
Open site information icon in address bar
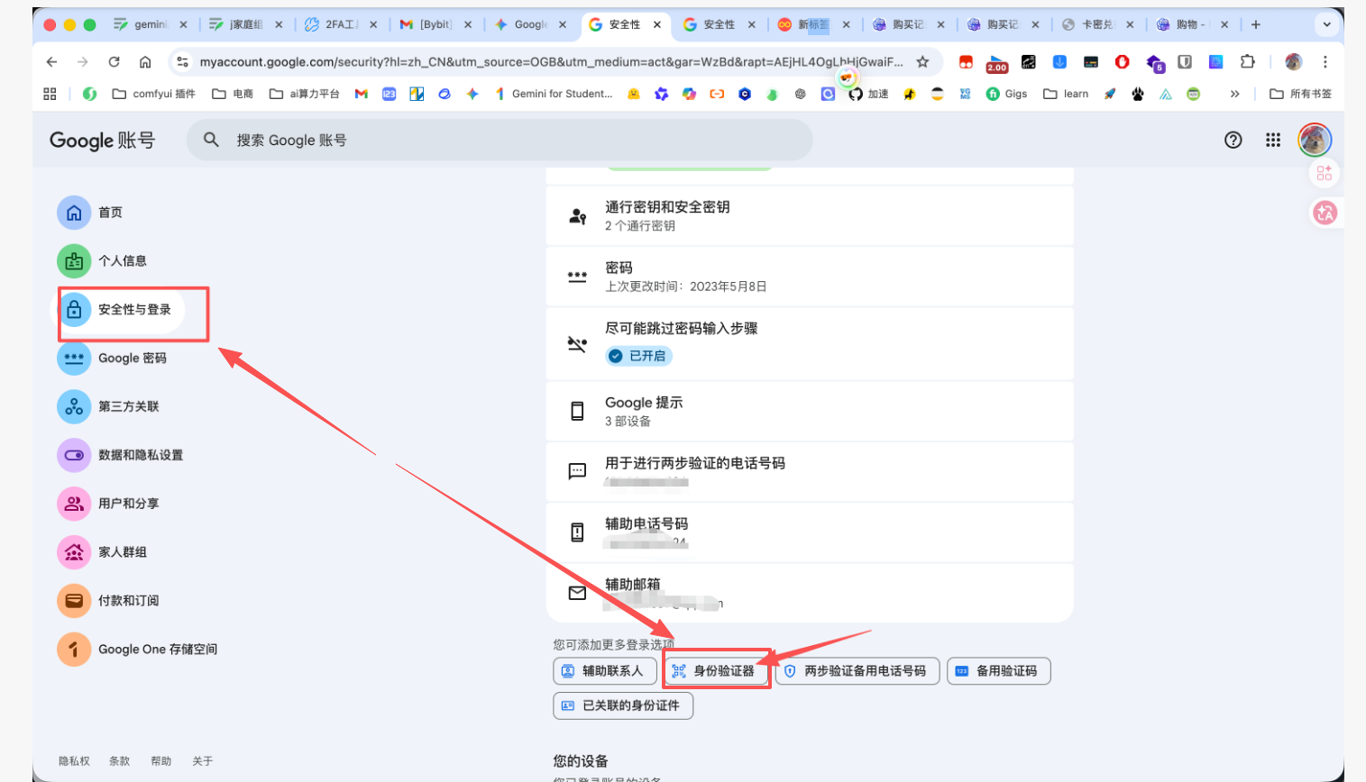click(x=183, y=62)
